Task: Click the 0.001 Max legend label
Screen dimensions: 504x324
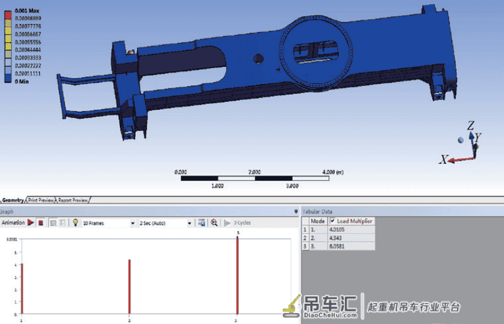Action: point(27,10)
